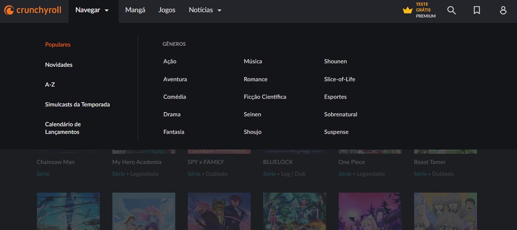Select Populares in browse menu
The image size is (517, 230).
[58, 45]
